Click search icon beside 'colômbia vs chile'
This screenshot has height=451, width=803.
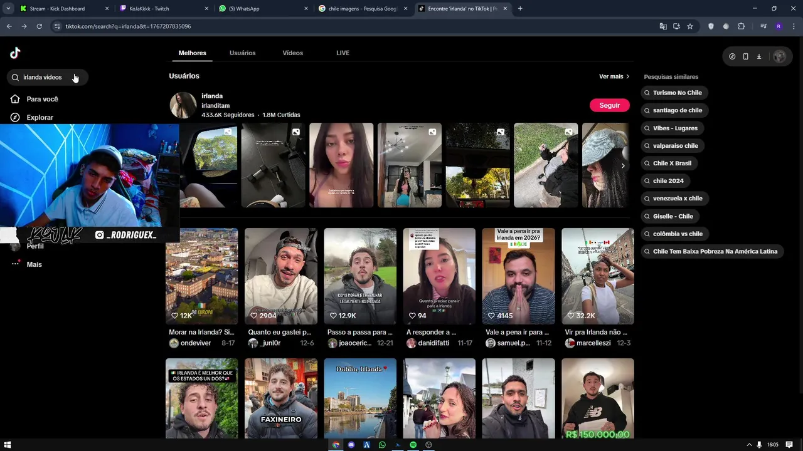click(647, 234)
